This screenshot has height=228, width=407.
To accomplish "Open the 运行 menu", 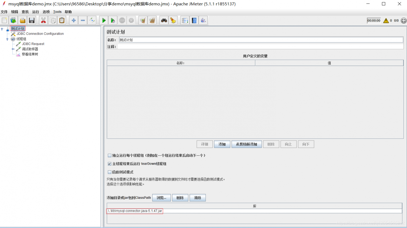I will (36, 12).
